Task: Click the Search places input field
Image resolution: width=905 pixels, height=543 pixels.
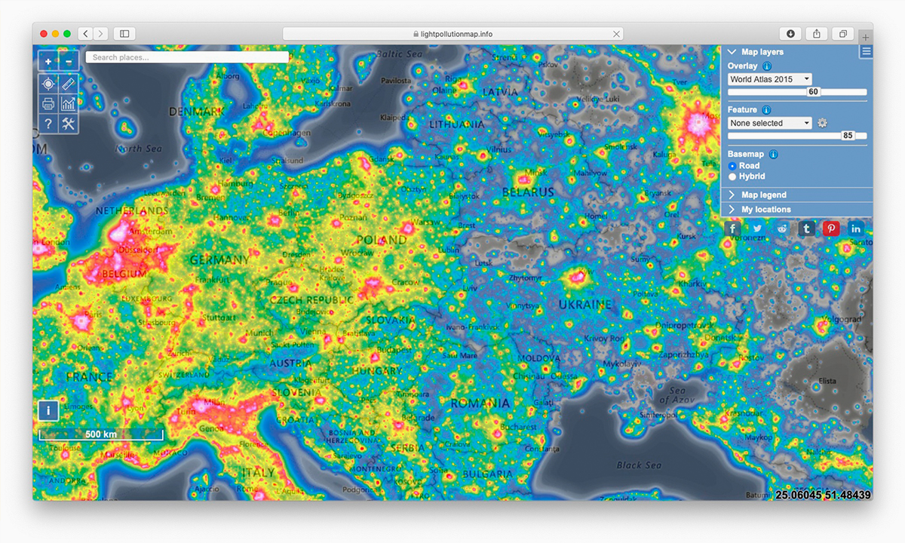Action: click(x=187, y=57)
